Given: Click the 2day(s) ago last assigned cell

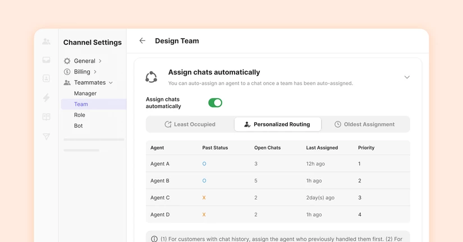Looking at the screenshot, I should tap(320, 198).
